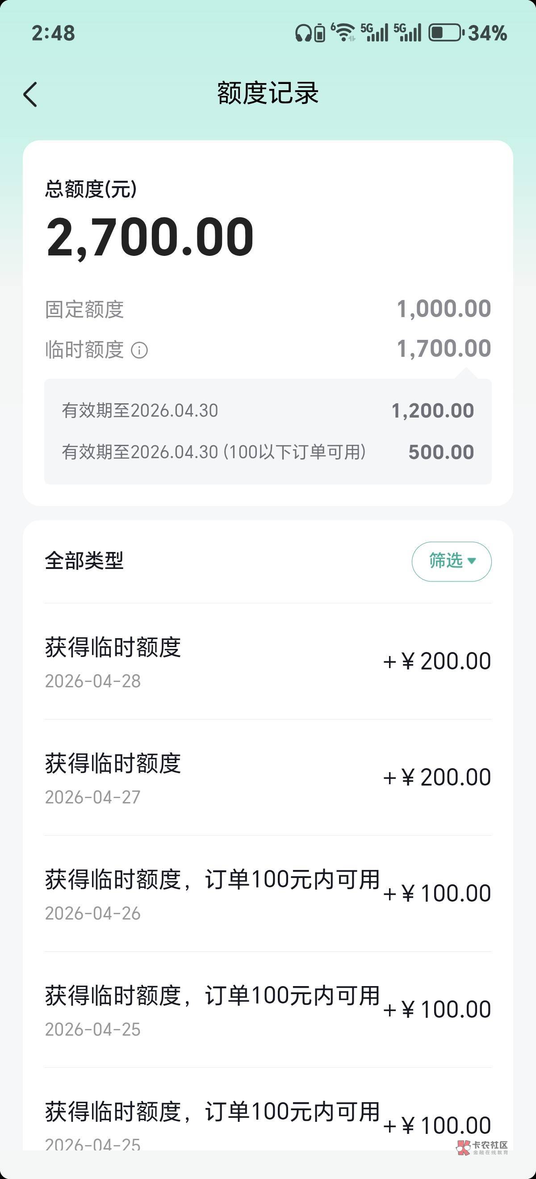Tap the 2,700.00 total quota amount
The image size is (536, 1179).
coord(150,237)
